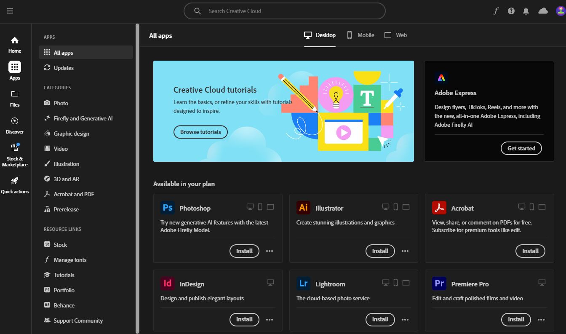
Task: Install Acrobat
Action: point(530,251)
